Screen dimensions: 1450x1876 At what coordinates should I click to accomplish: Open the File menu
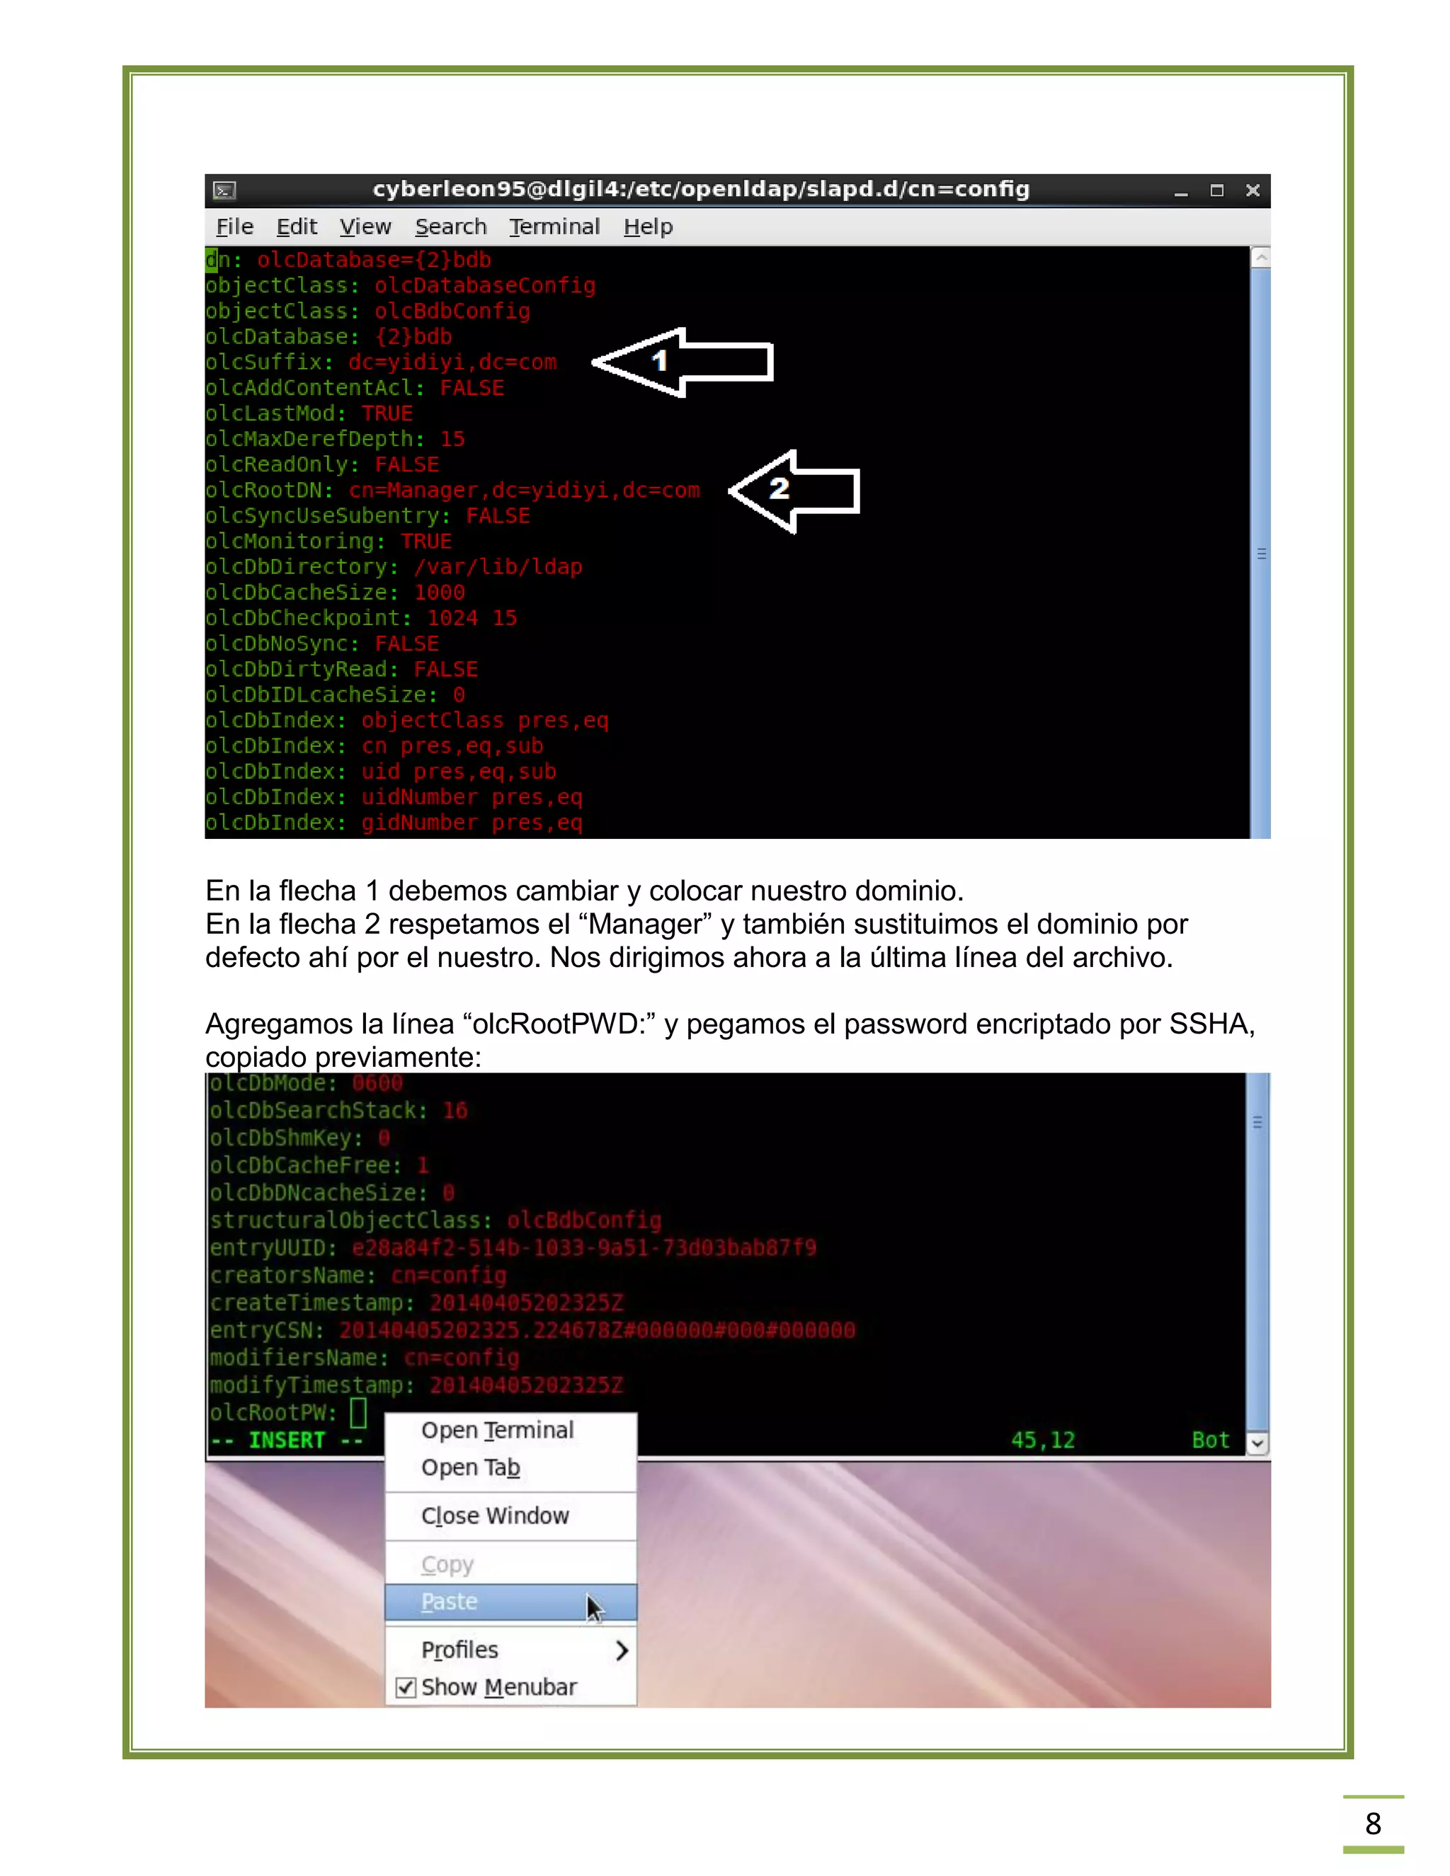click(x=234, y=227)
